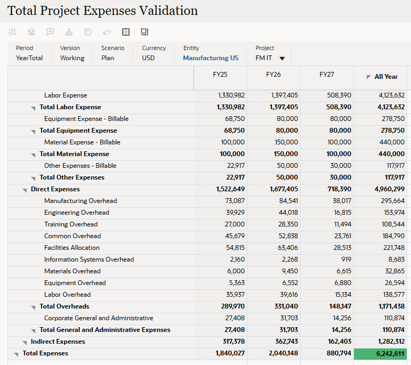Click Direct Expenses All Year cell 4,960,299
Screen dimensions: 411x365
[x=380, y=189]
